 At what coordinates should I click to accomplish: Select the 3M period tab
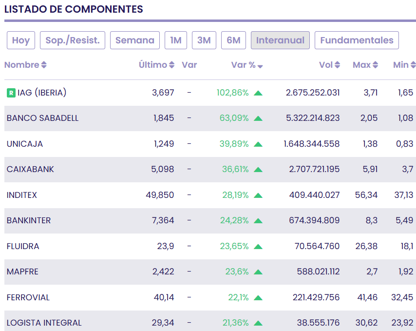pyautogui.click(x=204, y=40)
